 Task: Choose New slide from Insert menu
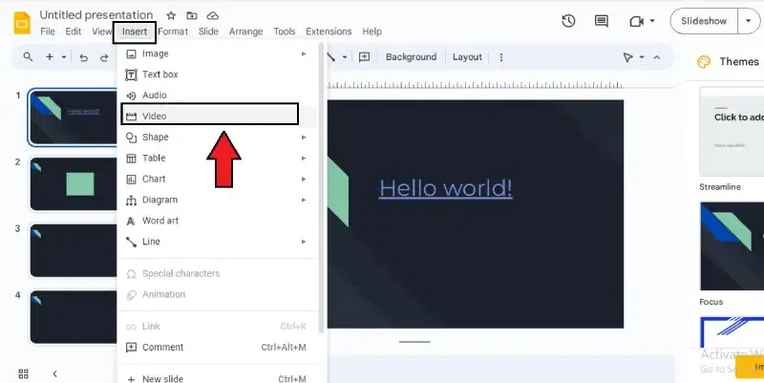pos(218,378)
